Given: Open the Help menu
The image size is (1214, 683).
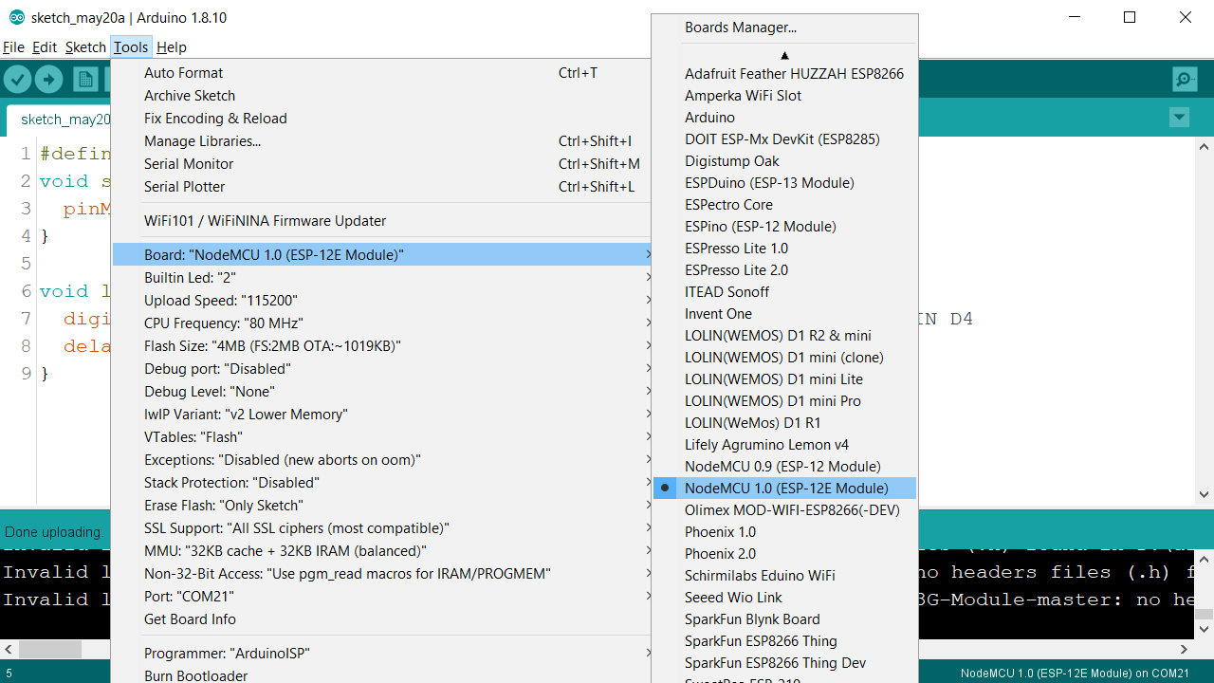Looking at the screenshot, I should click(x=172, y=46).
